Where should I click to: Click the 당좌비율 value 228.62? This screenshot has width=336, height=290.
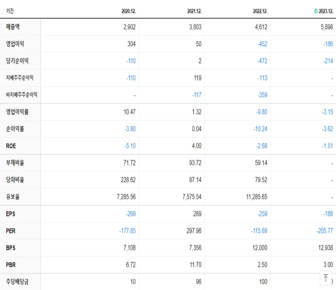128,180
